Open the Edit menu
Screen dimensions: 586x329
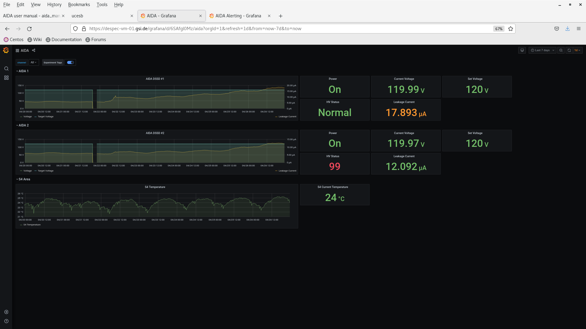coord(20,5)
